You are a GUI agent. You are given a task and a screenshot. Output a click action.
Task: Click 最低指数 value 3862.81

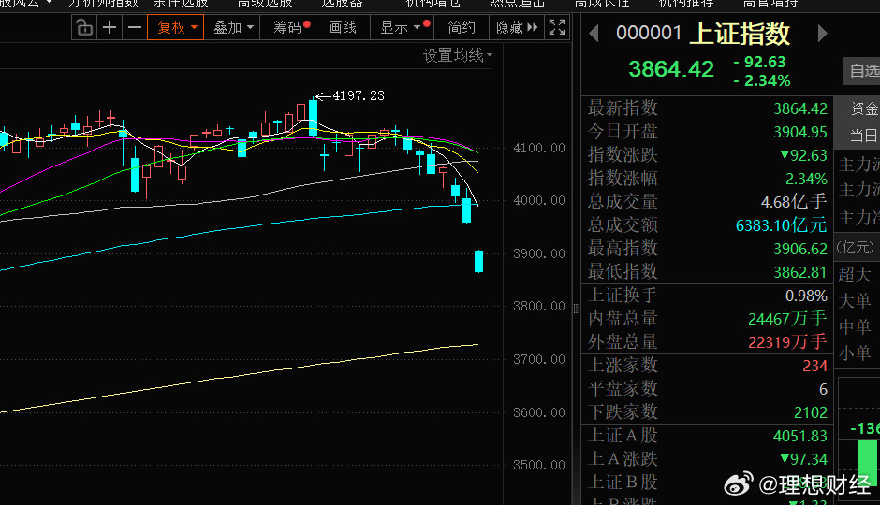(x=800, y=272)
